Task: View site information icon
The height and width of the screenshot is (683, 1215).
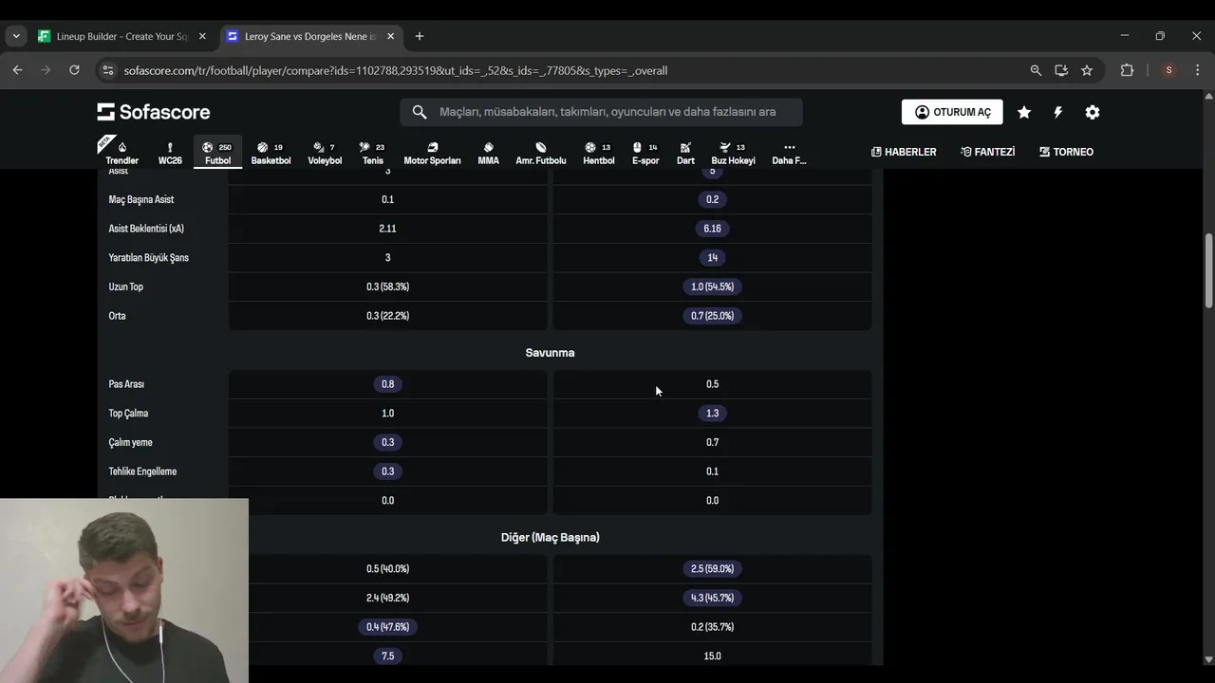Action: coord(107,70)
